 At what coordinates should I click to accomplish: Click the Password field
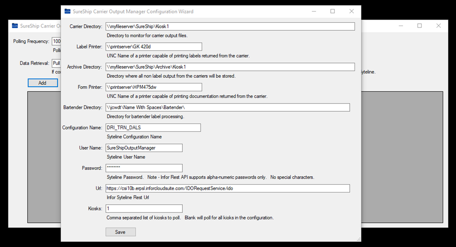coord(144,168)
